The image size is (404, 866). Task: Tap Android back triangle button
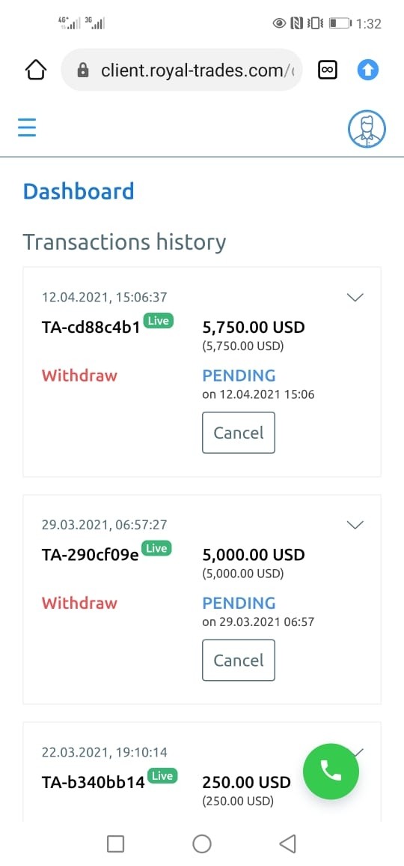coord(288,844)
